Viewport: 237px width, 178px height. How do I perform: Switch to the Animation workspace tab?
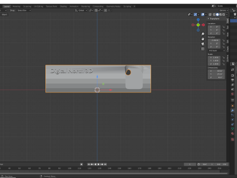click(x=74, y=6)
